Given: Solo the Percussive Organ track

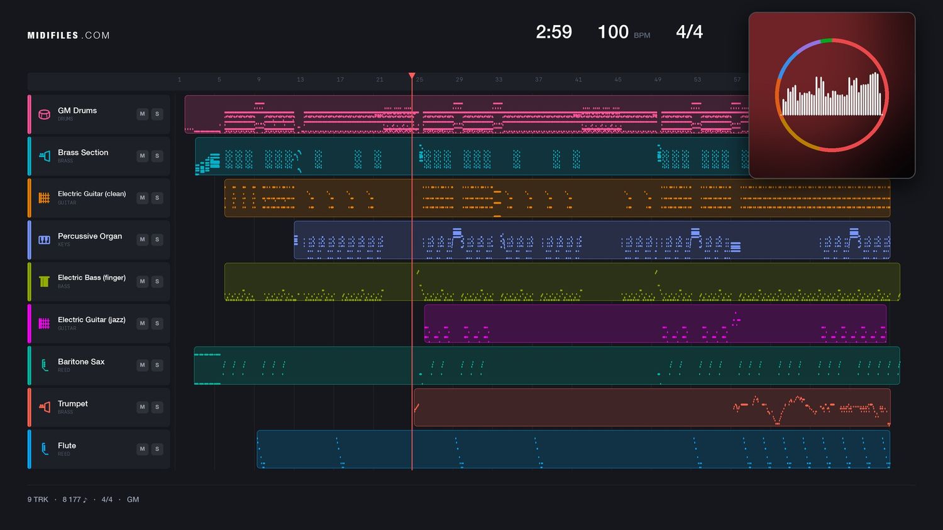Looking at the screenshot, I should click(x=157, y=240).
